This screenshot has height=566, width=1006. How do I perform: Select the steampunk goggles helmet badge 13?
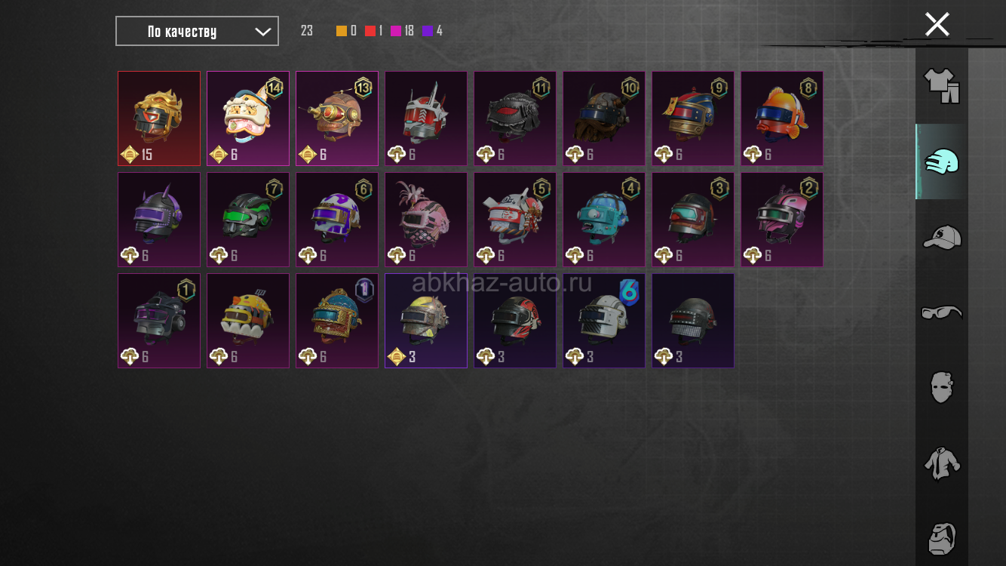[337, 118]
